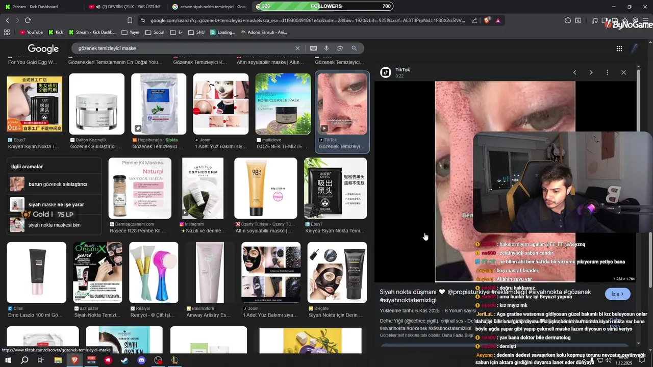653x367 pixels.
Task: Open Voicemeeter from the taskbar
Action: pyautogui.click(x=91, y=360)
